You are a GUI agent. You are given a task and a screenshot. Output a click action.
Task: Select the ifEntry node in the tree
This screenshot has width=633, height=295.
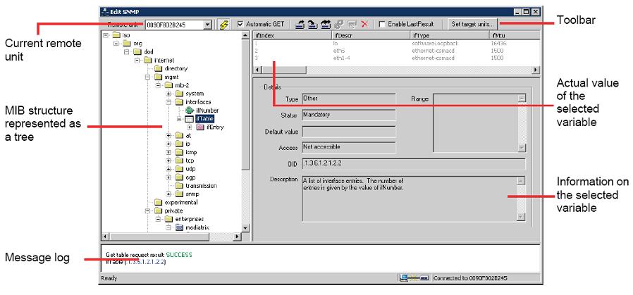coord(216,127)
